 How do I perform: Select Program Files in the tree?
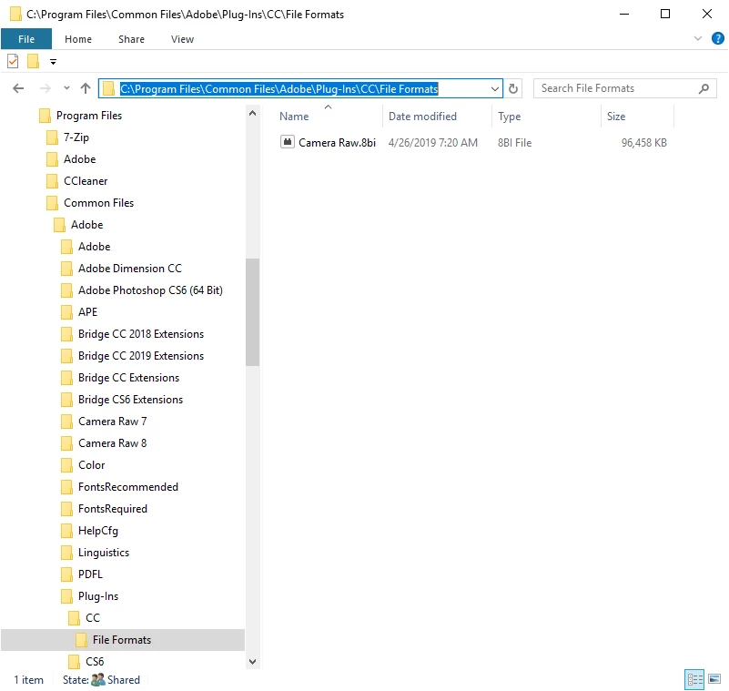pos(89,116)
